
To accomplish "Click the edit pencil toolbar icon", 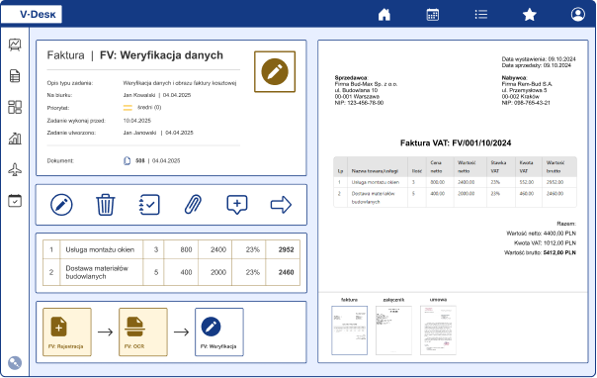I will click(61, 205).
